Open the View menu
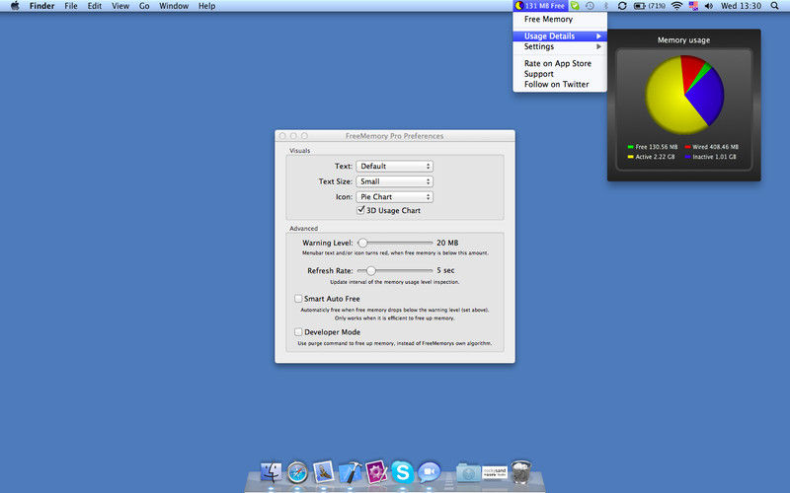Image resolution: width=790 pixels, height=493 pixels. coord(120,6)
